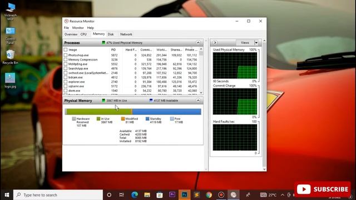Image resolution: width=356 pixels, height=200 pixels.
Task: Switch to the Network tab
Action: tap(126, 34)
